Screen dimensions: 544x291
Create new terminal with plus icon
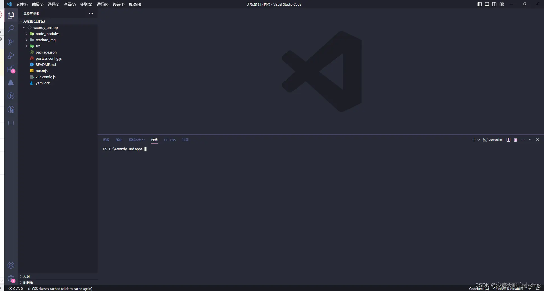coord(474,140)
